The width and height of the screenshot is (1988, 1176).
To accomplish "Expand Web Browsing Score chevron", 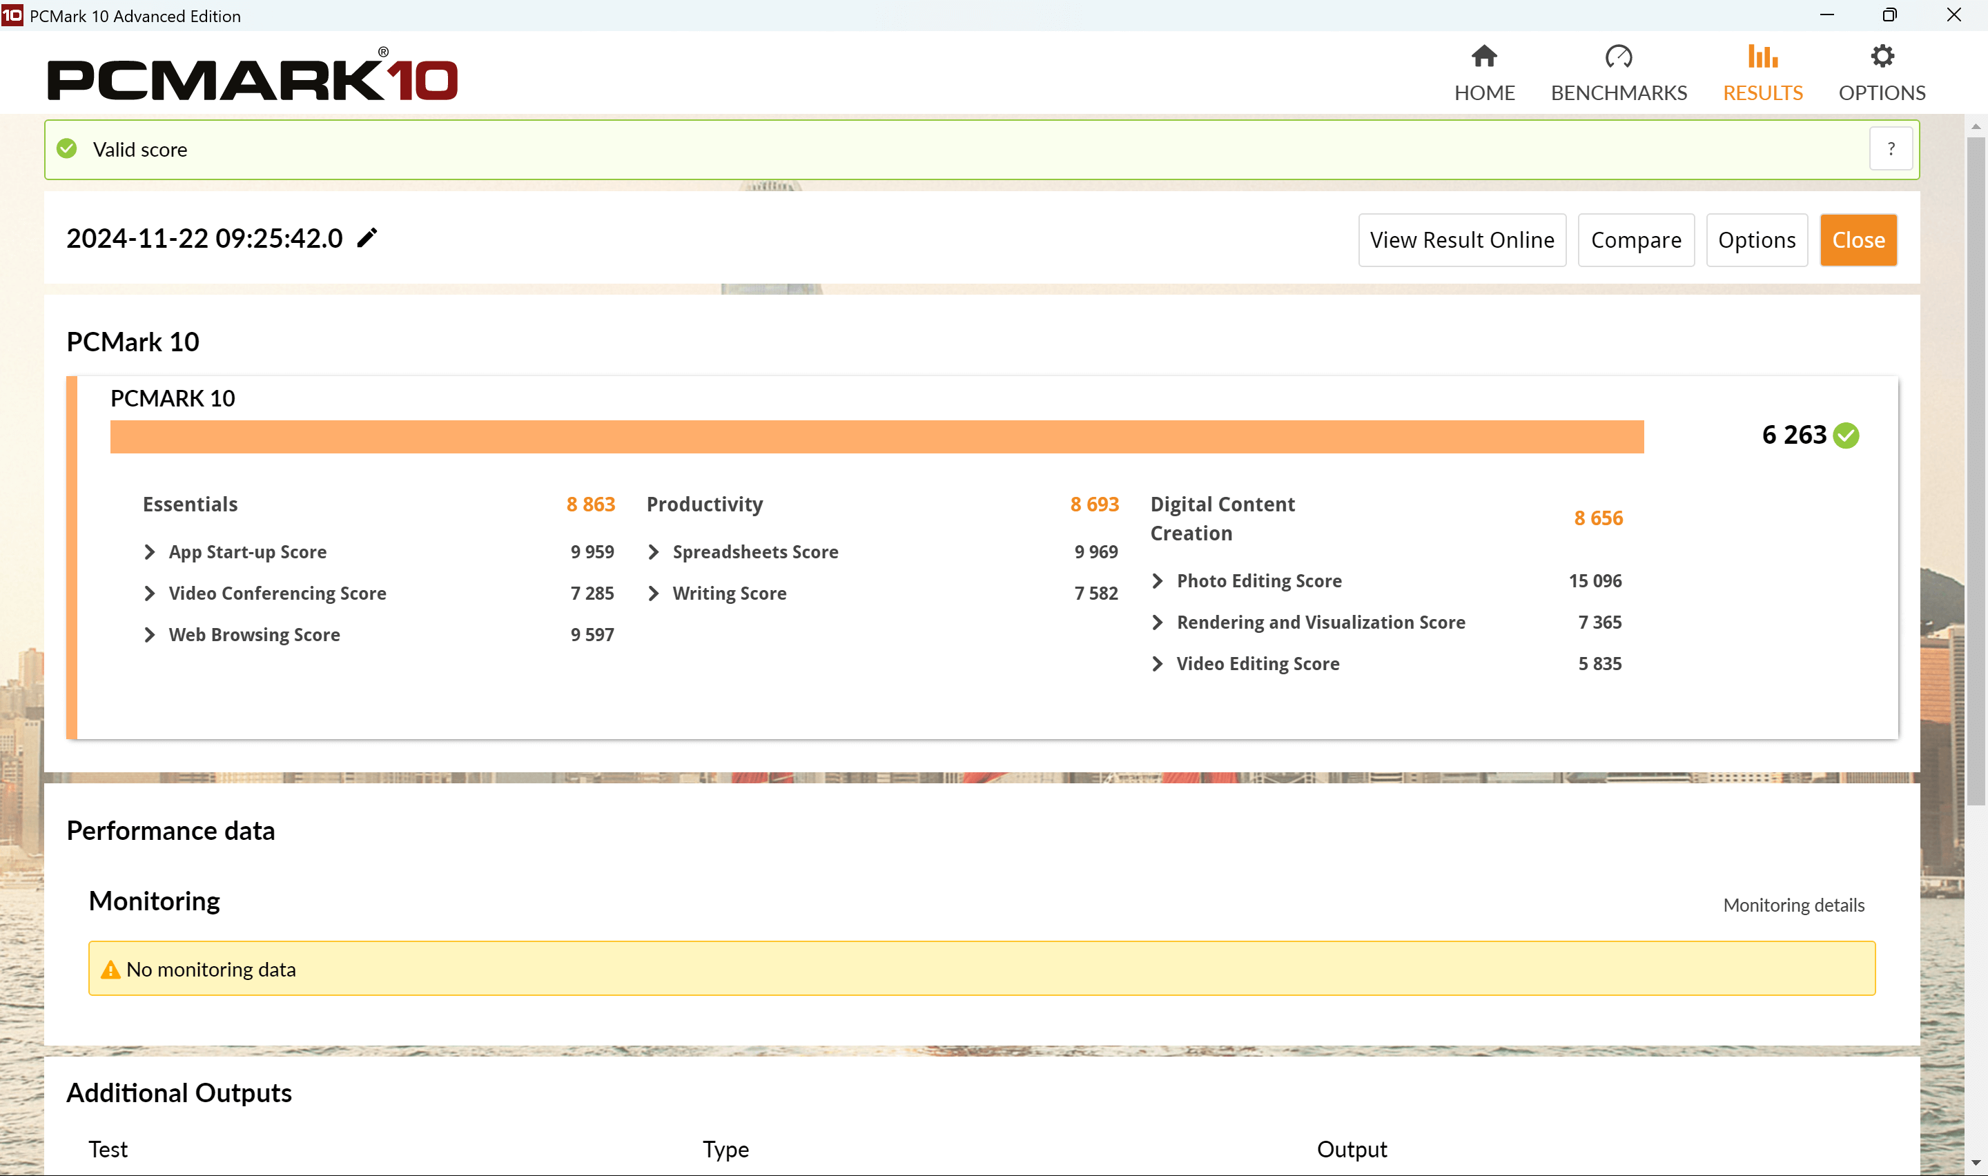I will [x=149, y=635].
